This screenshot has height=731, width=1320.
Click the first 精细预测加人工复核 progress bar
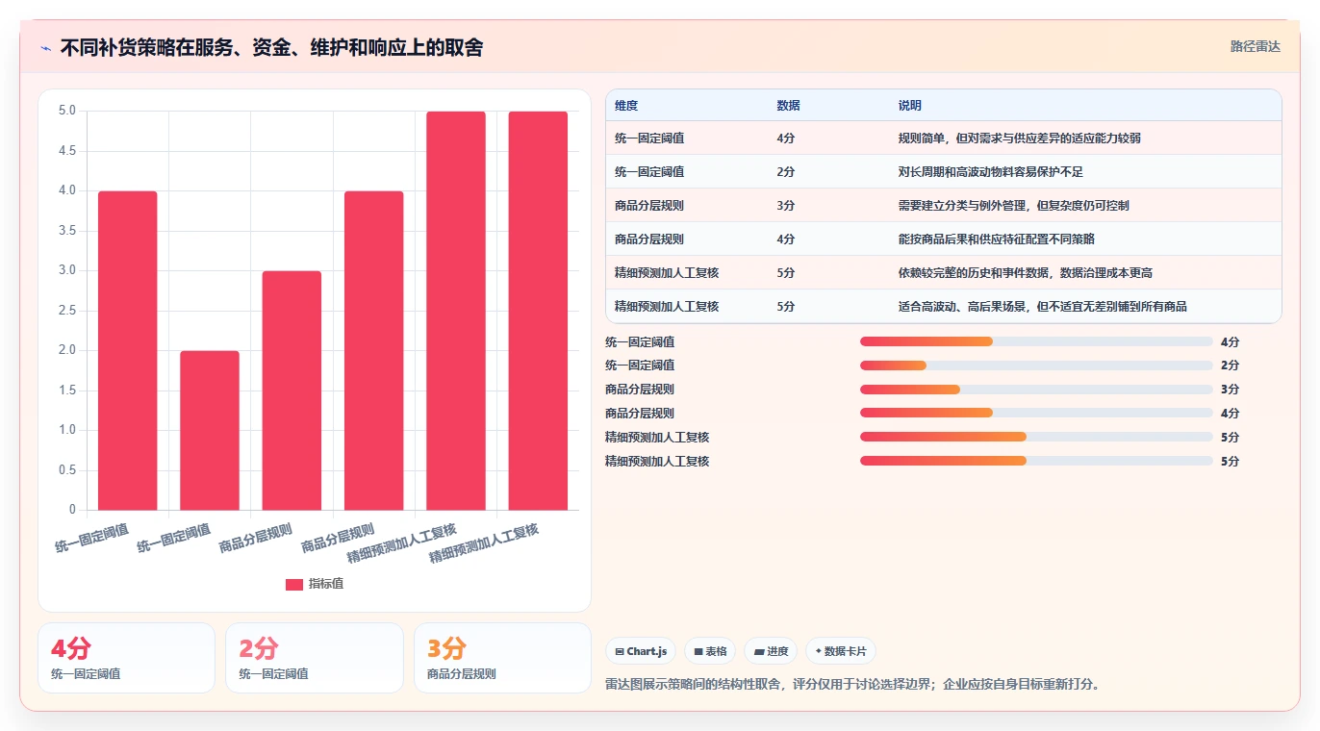[x=1036, y=437]
